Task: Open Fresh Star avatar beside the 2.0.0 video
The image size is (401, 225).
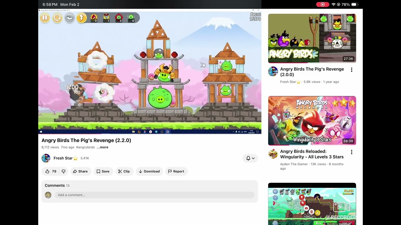Action: (x=273, y=71)
